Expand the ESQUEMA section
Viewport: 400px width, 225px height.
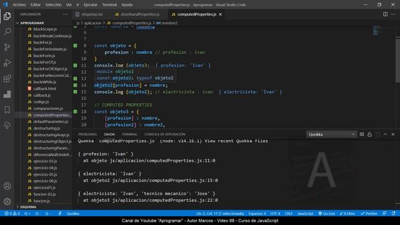(28, 207)
